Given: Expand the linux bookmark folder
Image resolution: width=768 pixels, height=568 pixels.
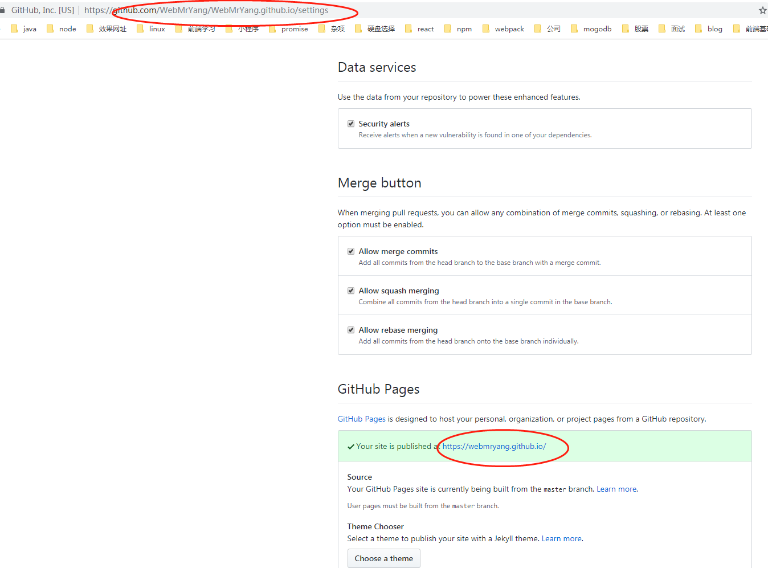Looking at the screenshot, I should (151, 29).
